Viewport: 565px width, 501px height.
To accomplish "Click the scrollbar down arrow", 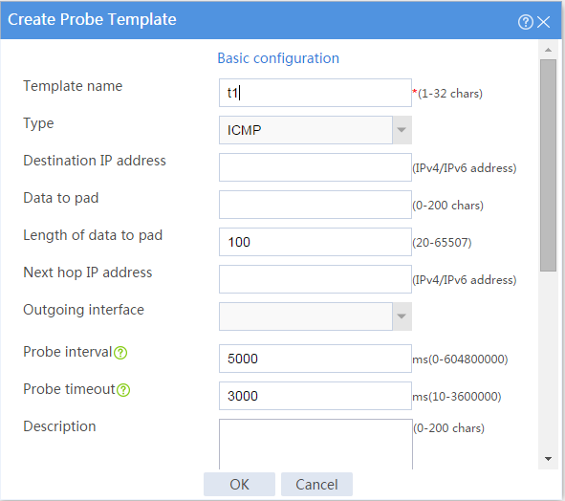I will click(x=548, y=459).
